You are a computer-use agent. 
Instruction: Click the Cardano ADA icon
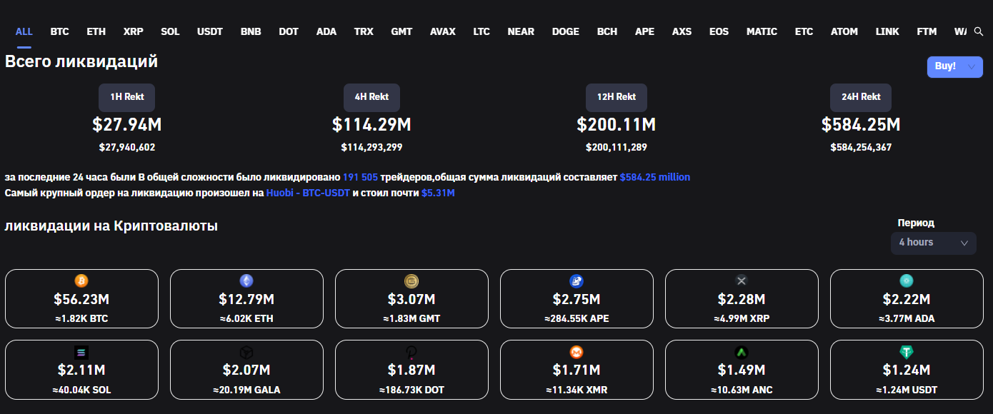click(907, 281)
